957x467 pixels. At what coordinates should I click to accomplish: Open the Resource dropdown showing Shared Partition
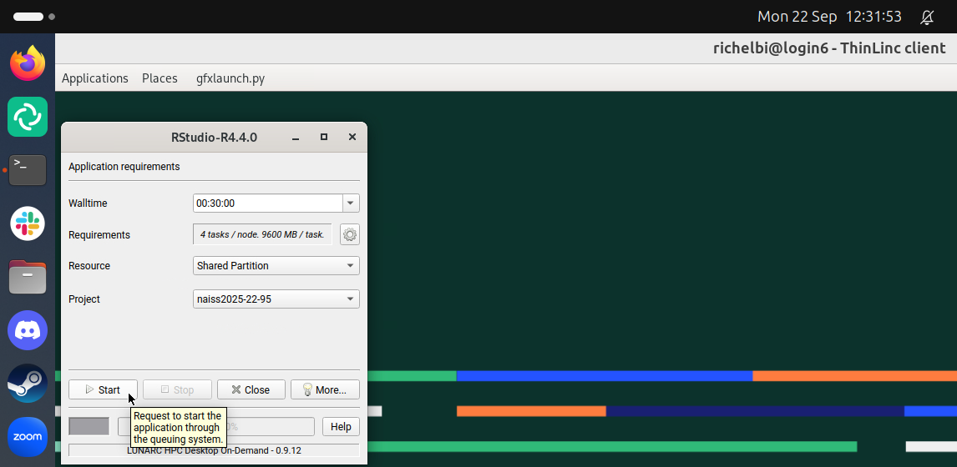point(276,266)
